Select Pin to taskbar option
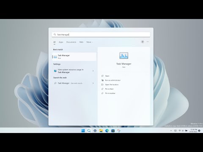The width and height of the screenshot is (203, 152). pyautogui.click(x=110, y=93)
